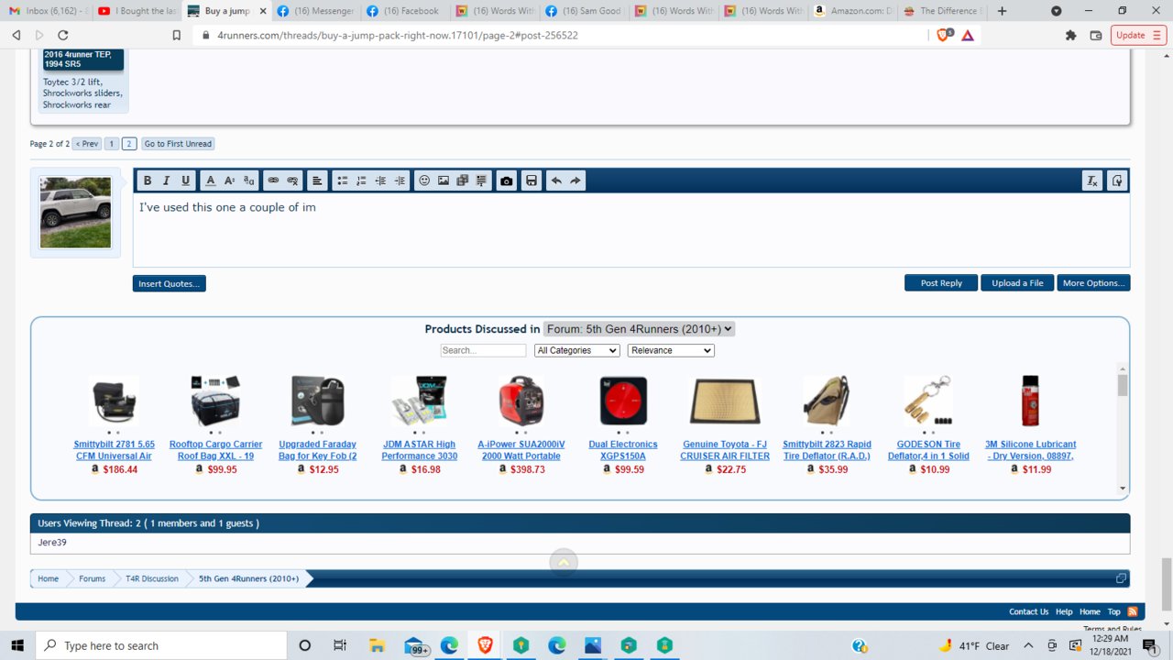Go to previous page with Prev
The height and width of the screenshot is (660, 1173).
coord(87,144)
